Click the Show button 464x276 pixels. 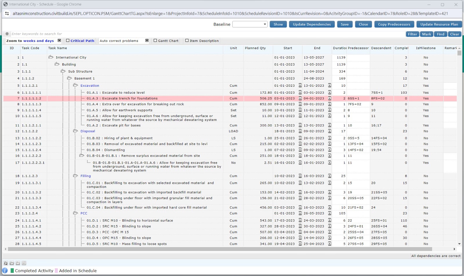[278, 24]
